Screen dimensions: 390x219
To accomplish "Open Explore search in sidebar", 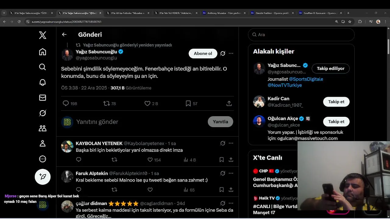I will [43, 67].
